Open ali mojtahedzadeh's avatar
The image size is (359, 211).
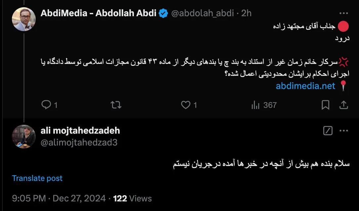point(24,137)
